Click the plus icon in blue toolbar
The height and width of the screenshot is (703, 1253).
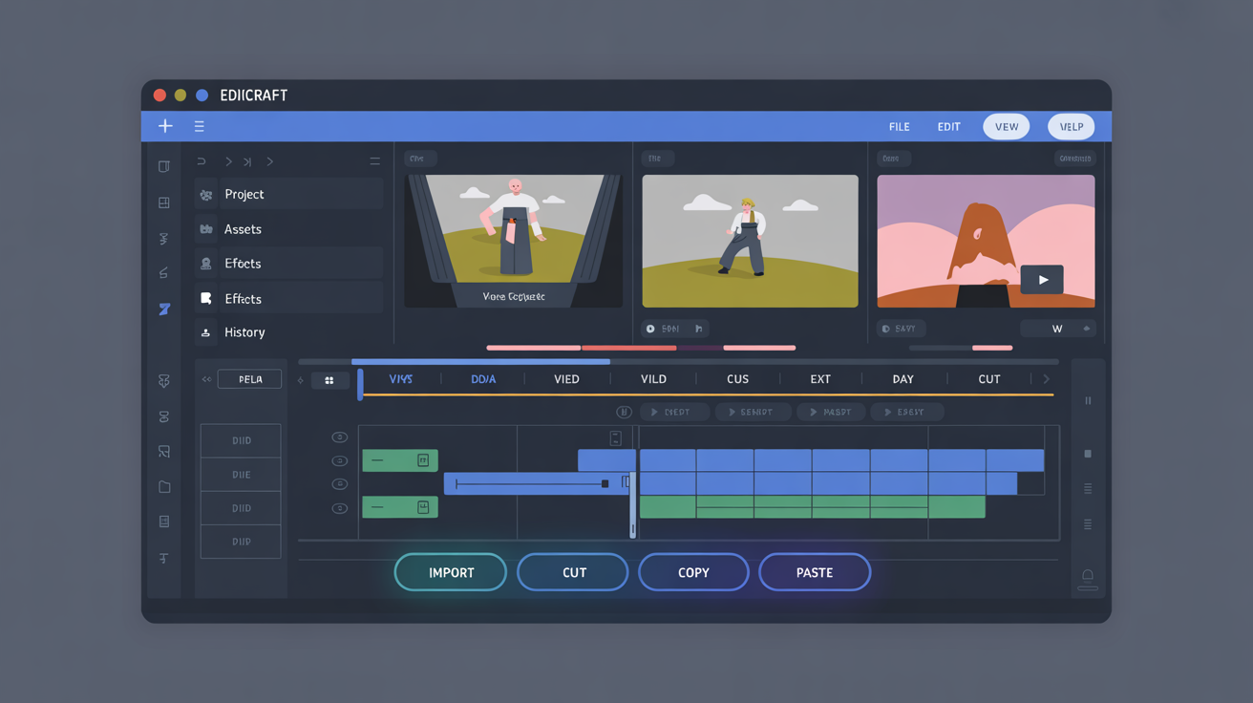click(165, 126)
